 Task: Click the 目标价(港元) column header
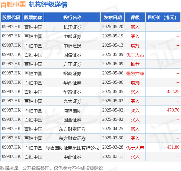click(x=163, y=18)
